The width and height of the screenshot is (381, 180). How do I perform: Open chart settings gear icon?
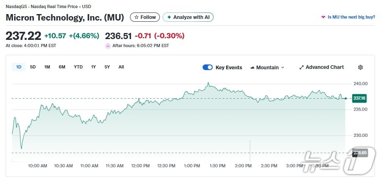pos(360,67)
